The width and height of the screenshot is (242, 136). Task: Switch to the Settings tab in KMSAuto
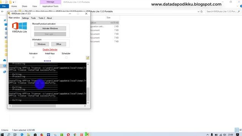click(x=25, y=18)
